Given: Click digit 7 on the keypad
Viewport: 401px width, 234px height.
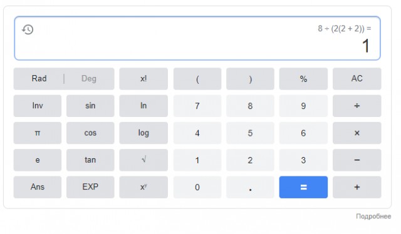Looking at the screenshot, I should [197, 106].
